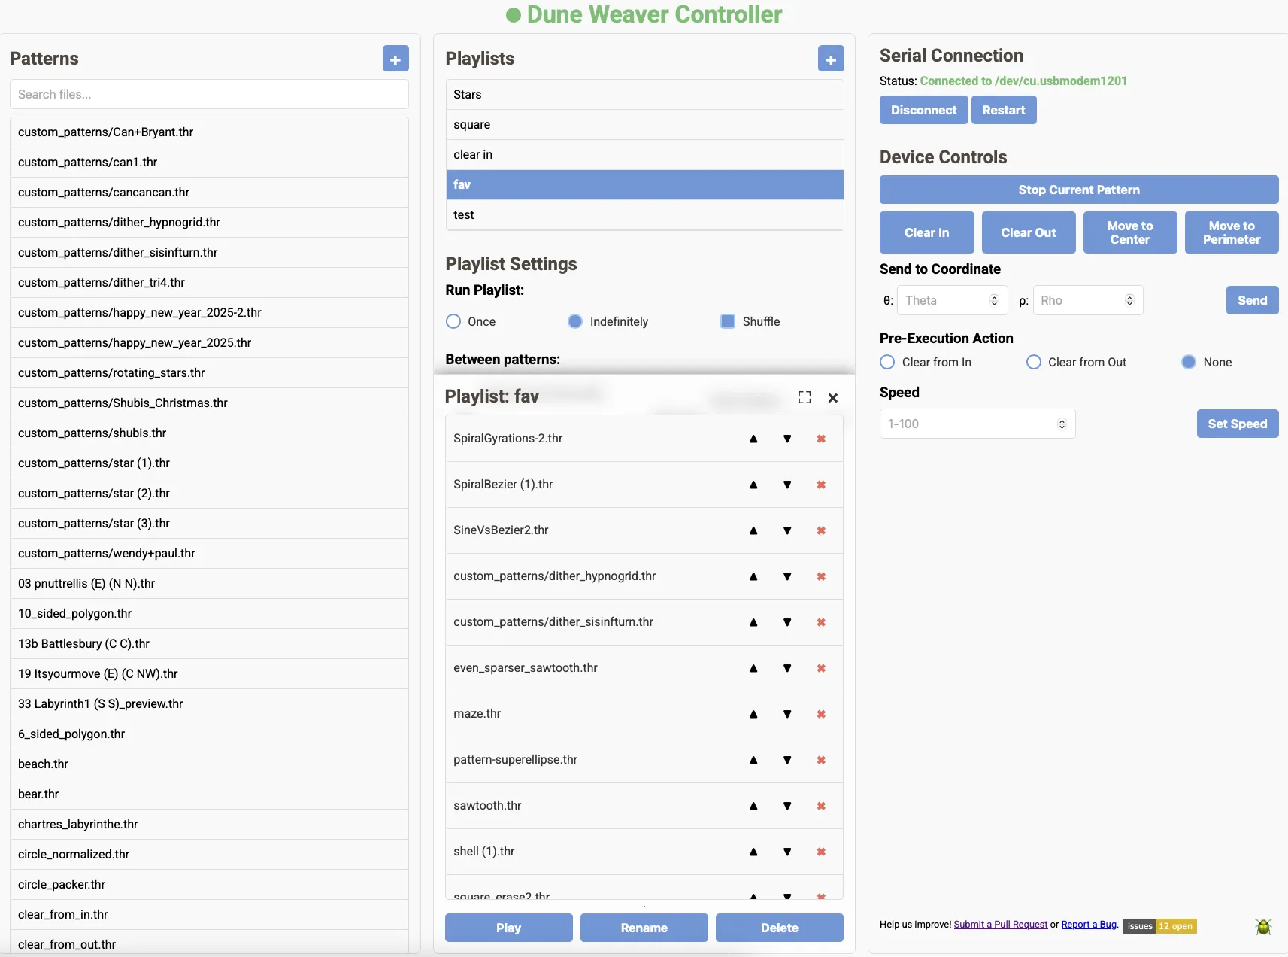Remove SpiralGyrations-2.thr from the playlist
The height and width of the screenshot is (957, 1288).
[821, 439]
